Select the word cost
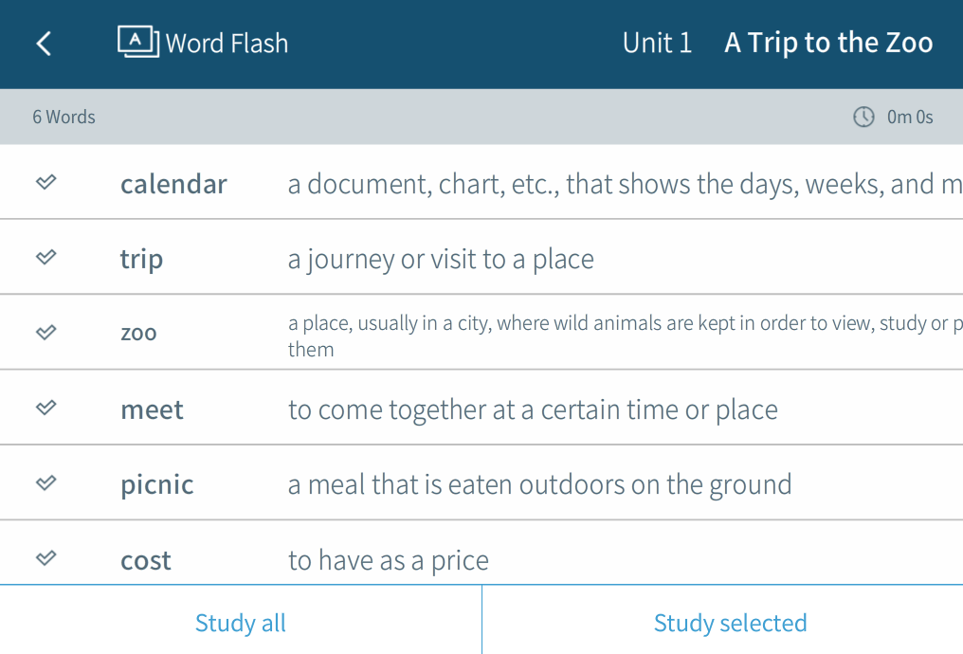Screen dimensions: 963x654 point(146,561)
